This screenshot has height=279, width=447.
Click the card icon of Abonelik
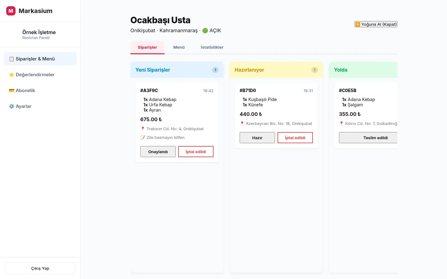pyautogui.click(x=11, y=91)
